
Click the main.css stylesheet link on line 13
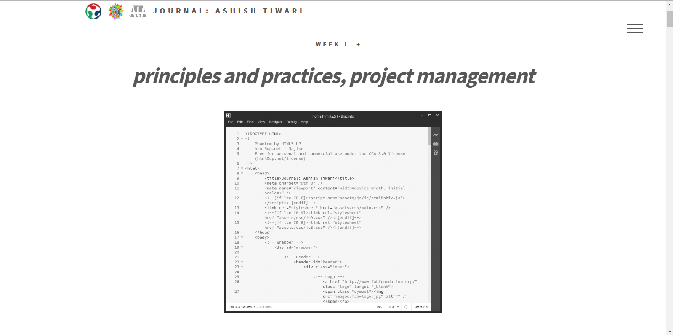click(x=327, y=208)
